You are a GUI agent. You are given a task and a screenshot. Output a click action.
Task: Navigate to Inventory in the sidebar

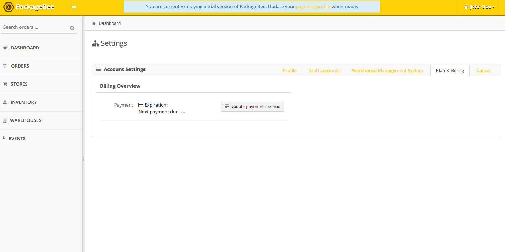[x=41, y=102]
